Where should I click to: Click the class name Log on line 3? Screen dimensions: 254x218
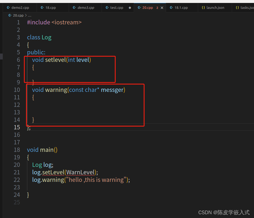point(47,37)
